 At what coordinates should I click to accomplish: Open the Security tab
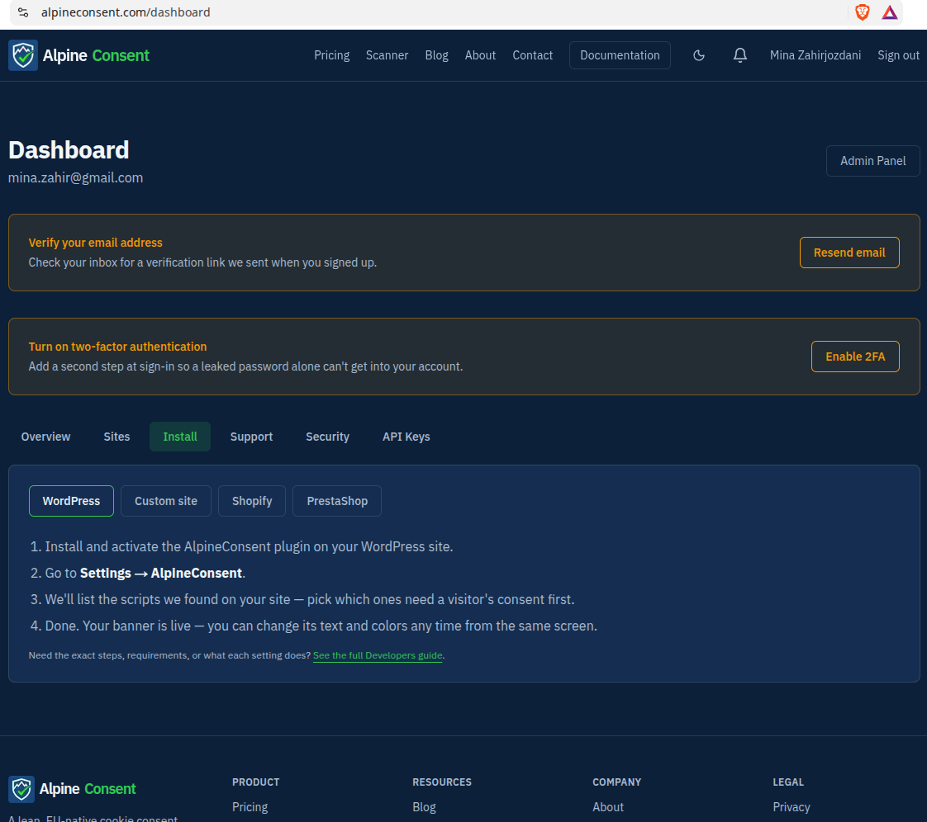tap(327, 437)
